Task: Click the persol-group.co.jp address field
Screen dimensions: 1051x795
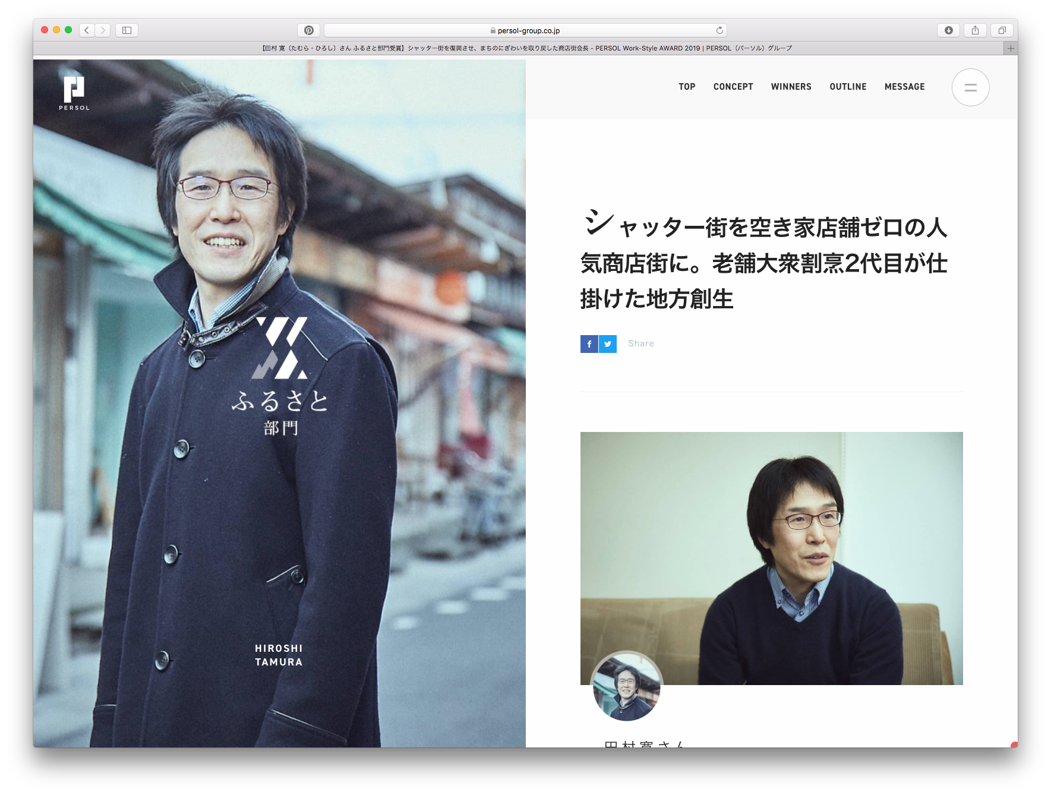Action: pyautogui.click(x=525, y=30)
